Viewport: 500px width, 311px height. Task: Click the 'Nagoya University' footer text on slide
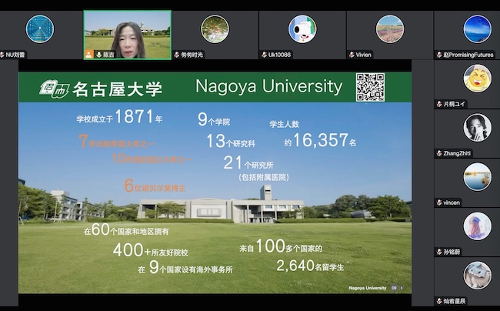point(368,288)
